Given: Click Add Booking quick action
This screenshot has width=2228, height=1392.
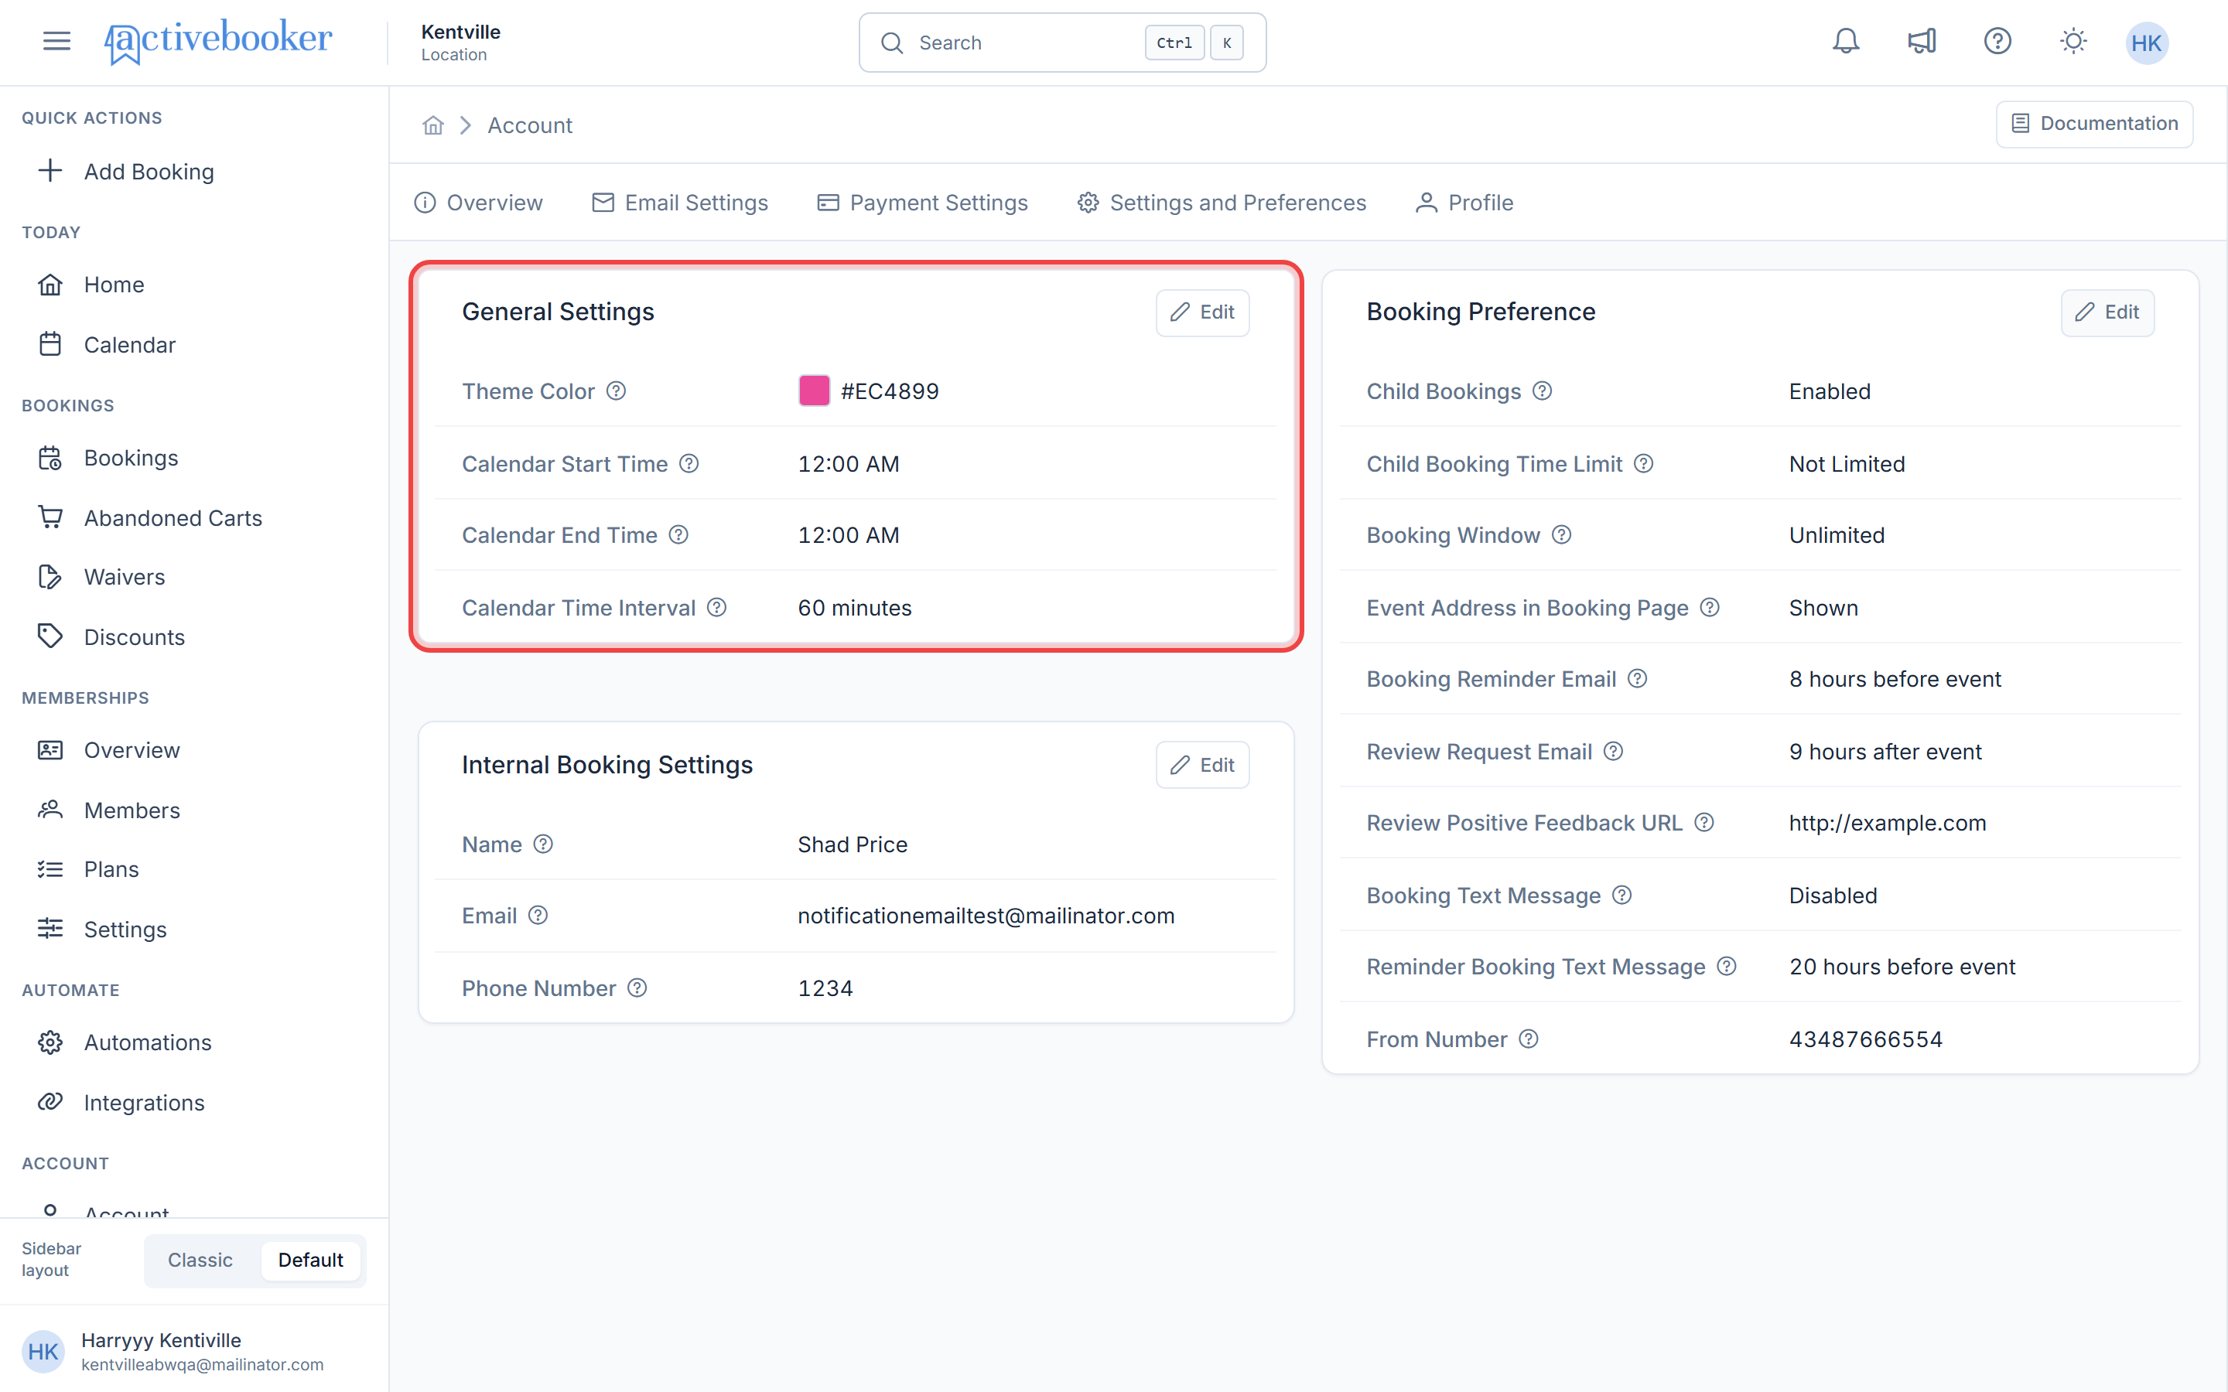Looking at the screenshot, I should pos(126,171).
